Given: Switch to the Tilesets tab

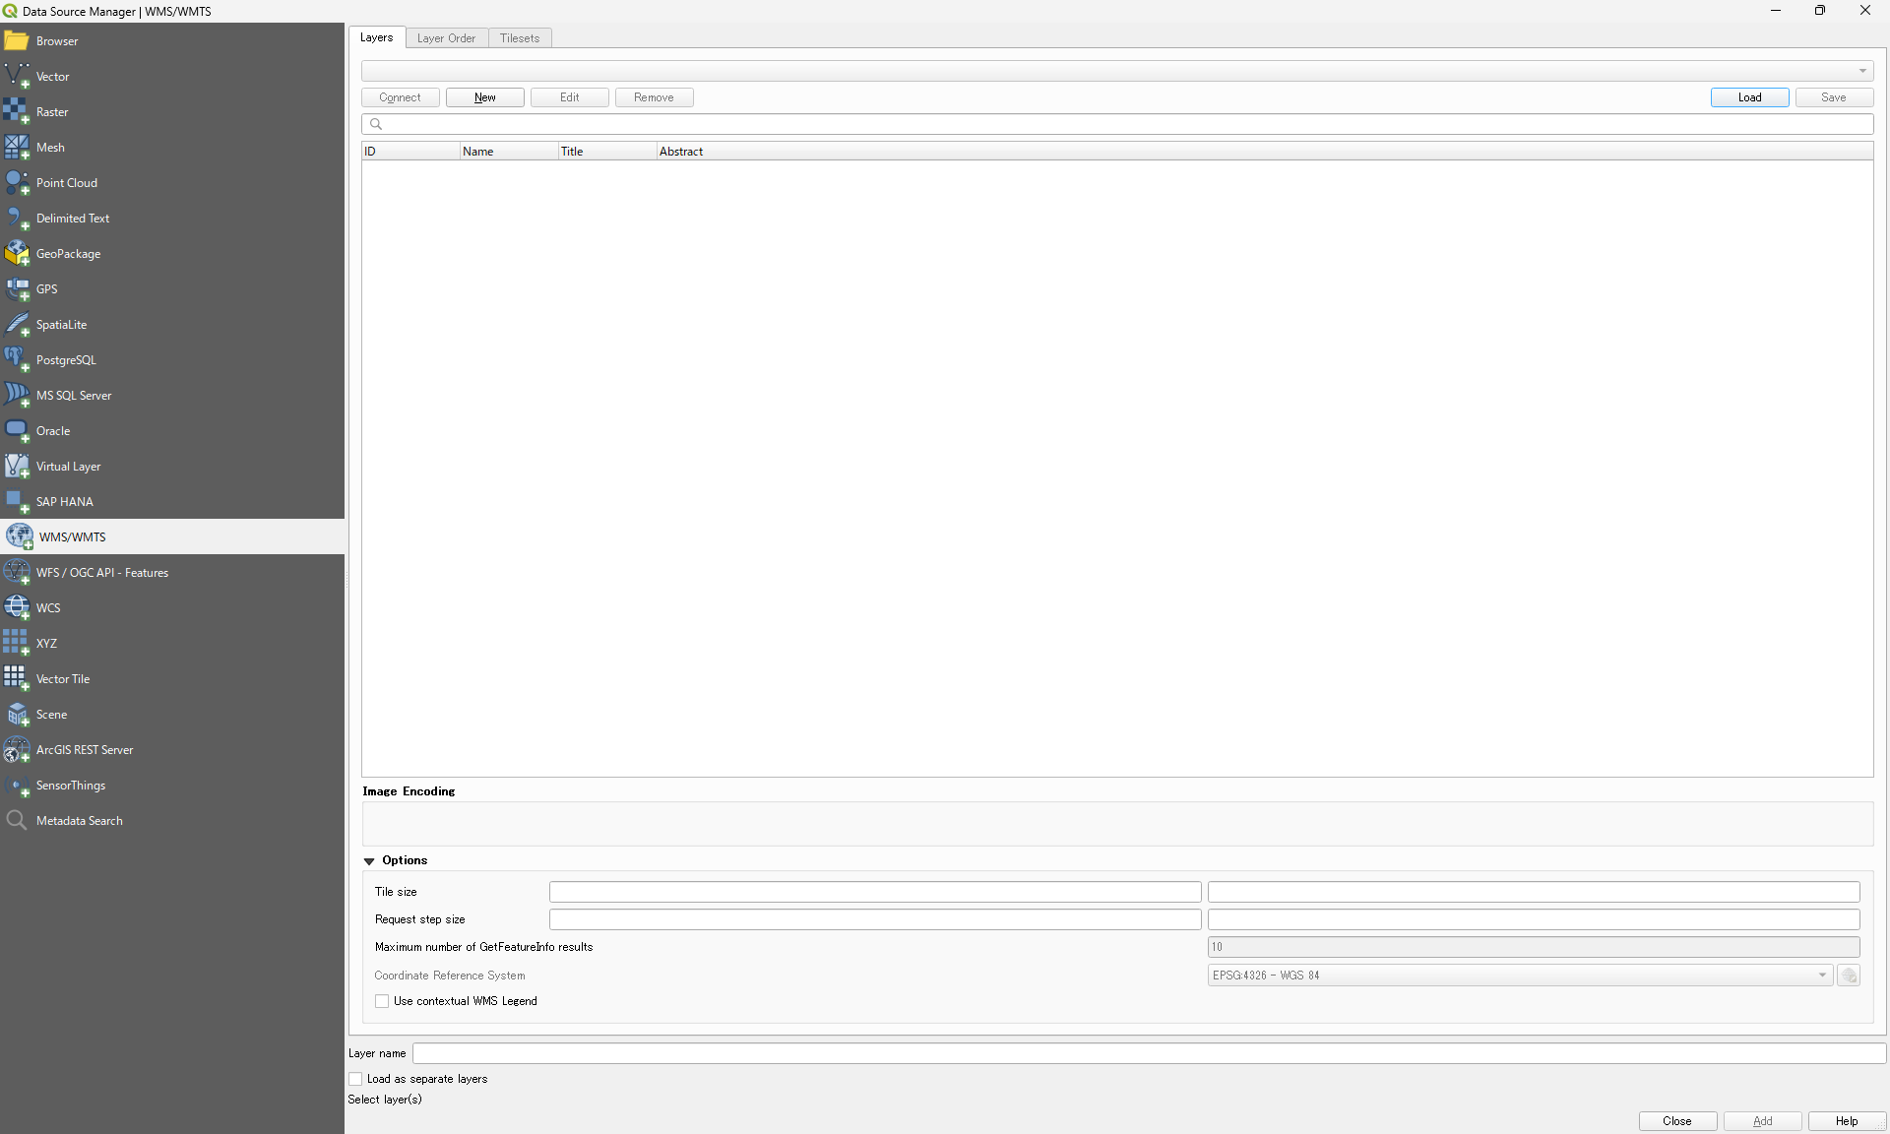Looking at the screenshot, I should pos(519,38).
